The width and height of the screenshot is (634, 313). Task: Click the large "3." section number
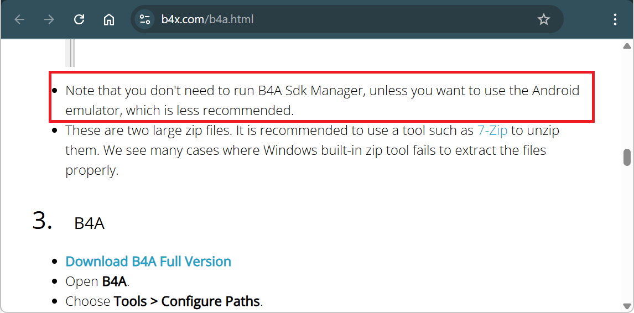[43, 221]
